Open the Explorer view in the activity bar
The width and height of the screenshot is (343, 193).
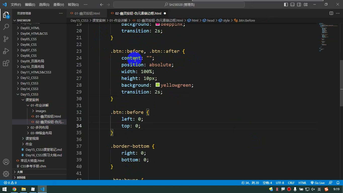[6, 15]
